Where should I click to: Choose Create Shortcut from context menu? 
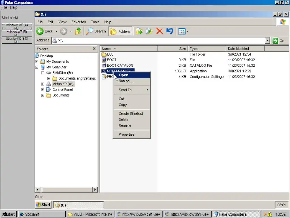(132, 114)
